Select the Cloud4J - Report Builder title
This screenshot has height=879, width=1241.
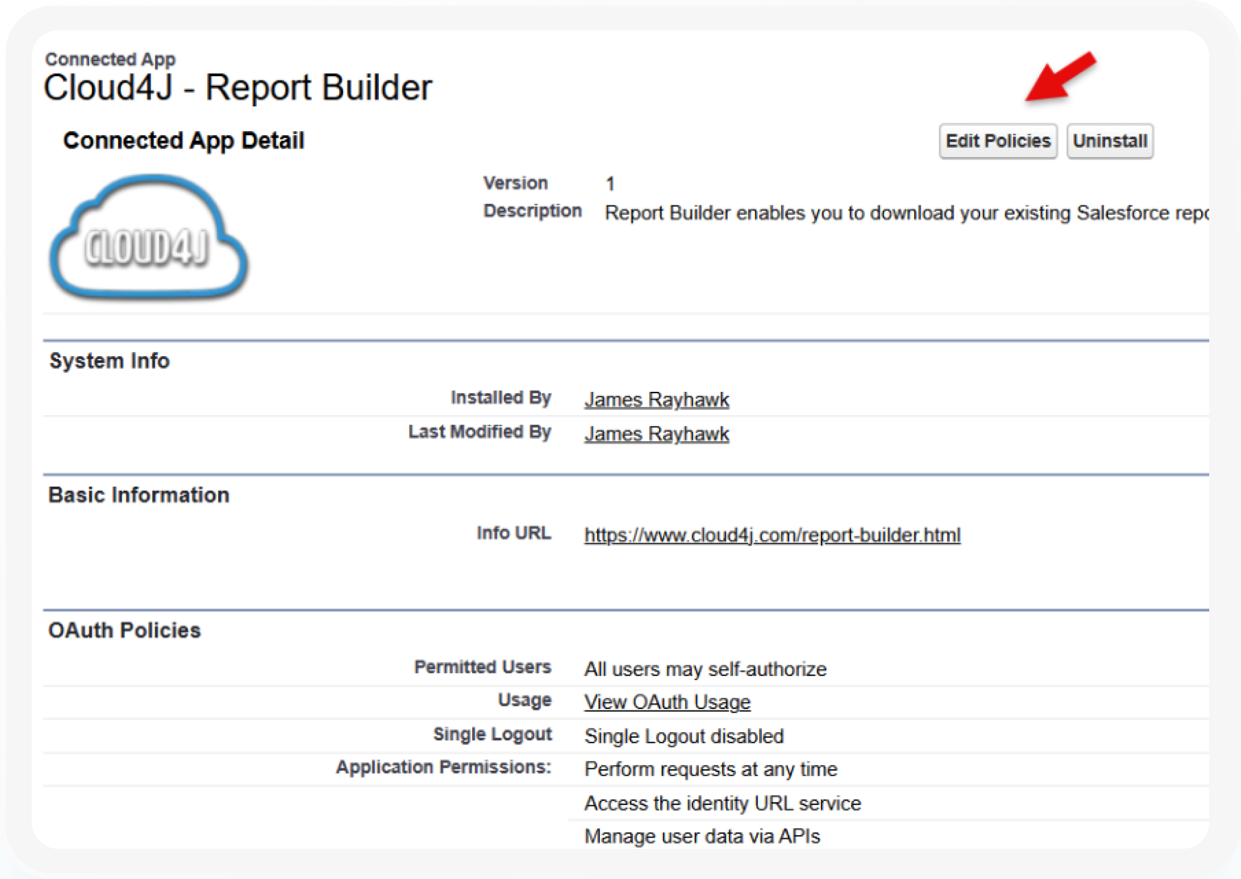238,87
